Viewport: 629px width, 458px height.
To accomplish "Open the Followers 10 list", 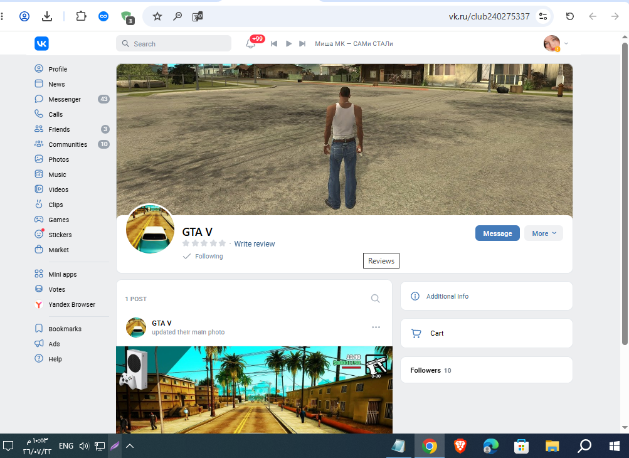I will (486, 370).
